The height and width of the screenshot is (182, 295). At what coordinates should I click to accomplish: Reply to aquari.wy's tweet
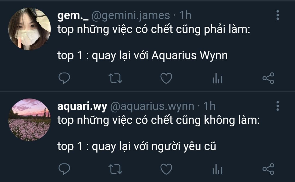[64, 169]
